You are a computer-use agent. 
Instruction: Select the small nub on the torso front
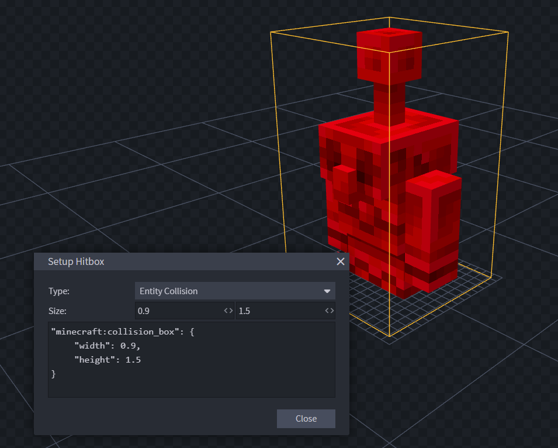[344, 182]
